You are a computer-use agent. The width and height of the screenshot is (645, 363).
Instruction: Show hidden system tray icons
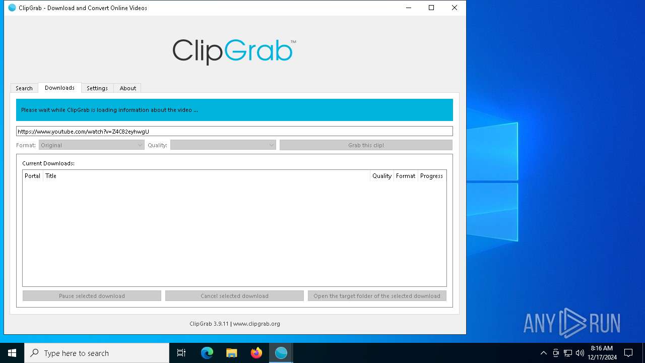(543, 353)
